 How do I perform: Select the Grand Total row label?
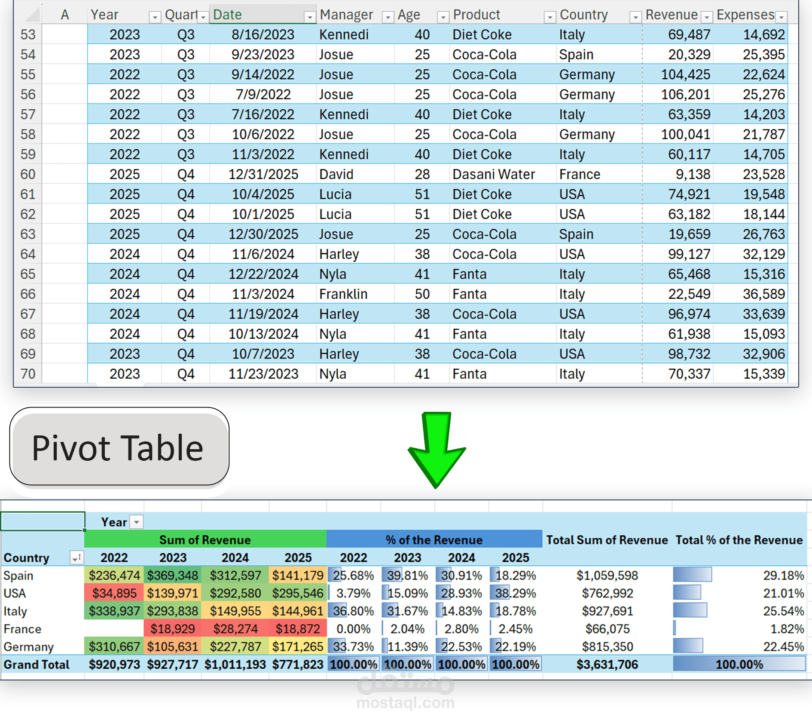click(36, 664)
